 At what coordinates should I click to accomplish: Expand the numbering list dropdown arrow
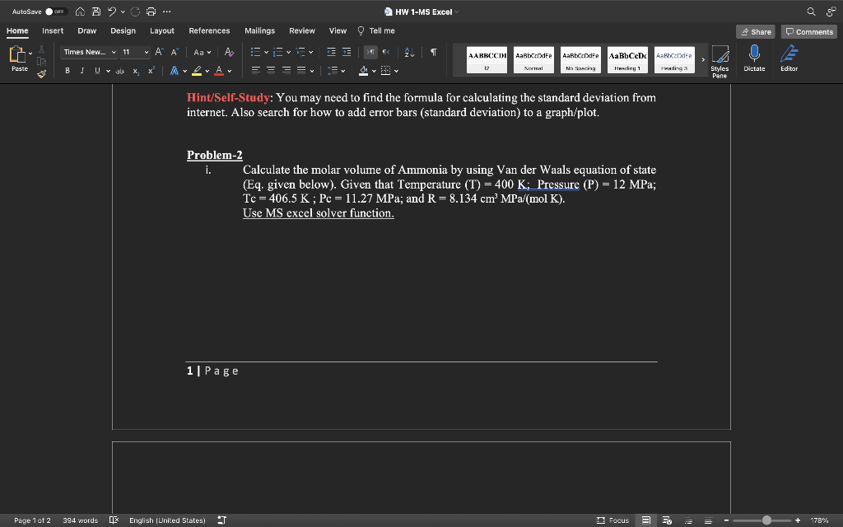point(288,52)
